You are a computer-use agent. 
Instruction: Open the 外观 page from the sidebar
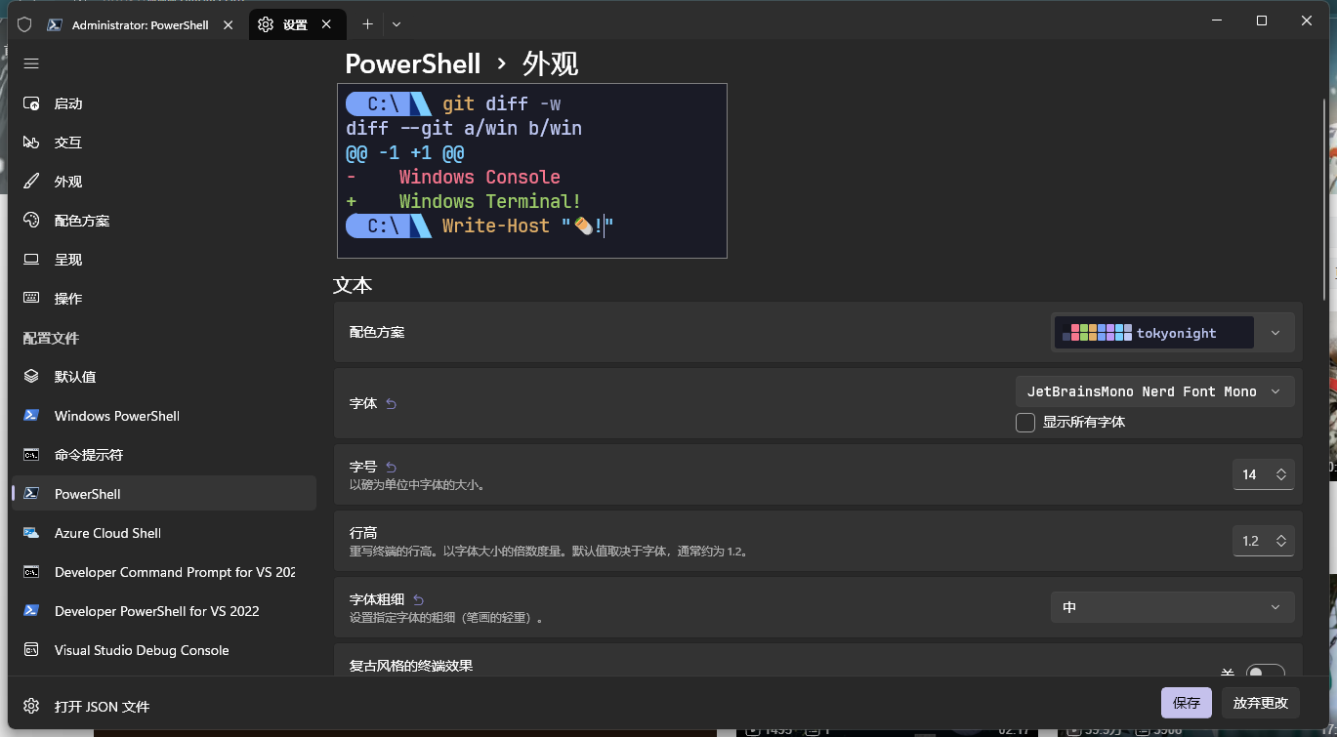[x=164, y=182]
